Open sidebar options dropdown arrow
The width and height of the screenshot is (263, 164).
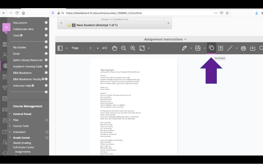point(67,48)
